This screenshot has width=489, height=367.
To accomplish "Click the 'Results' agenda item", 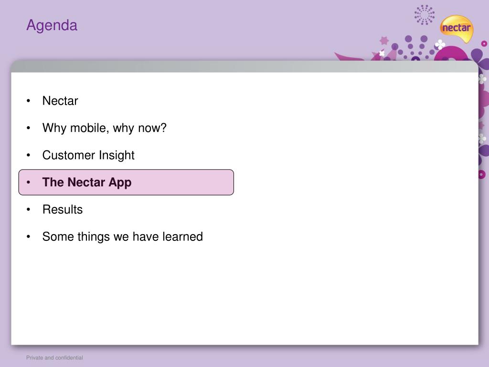I will (x=63, y=209).
